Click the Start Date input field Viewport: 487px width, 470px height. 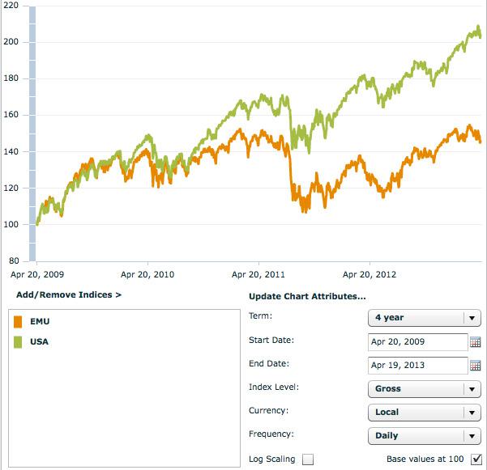tap(417, 342)
